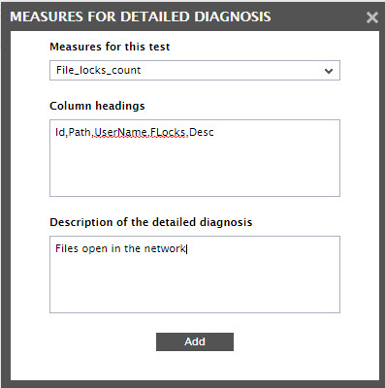Focus the Column headings text area

(195, 158)
